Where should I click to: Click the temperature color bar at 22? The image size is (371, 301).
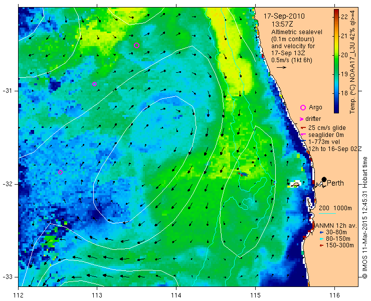(x=336, y=17)
